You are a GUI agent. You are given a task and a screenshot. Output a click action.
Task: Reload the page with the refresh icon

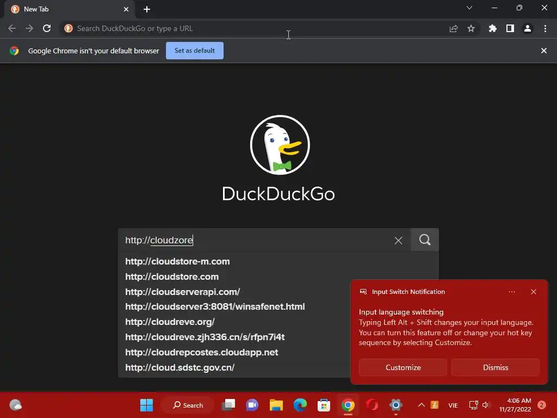coord(47,28)
